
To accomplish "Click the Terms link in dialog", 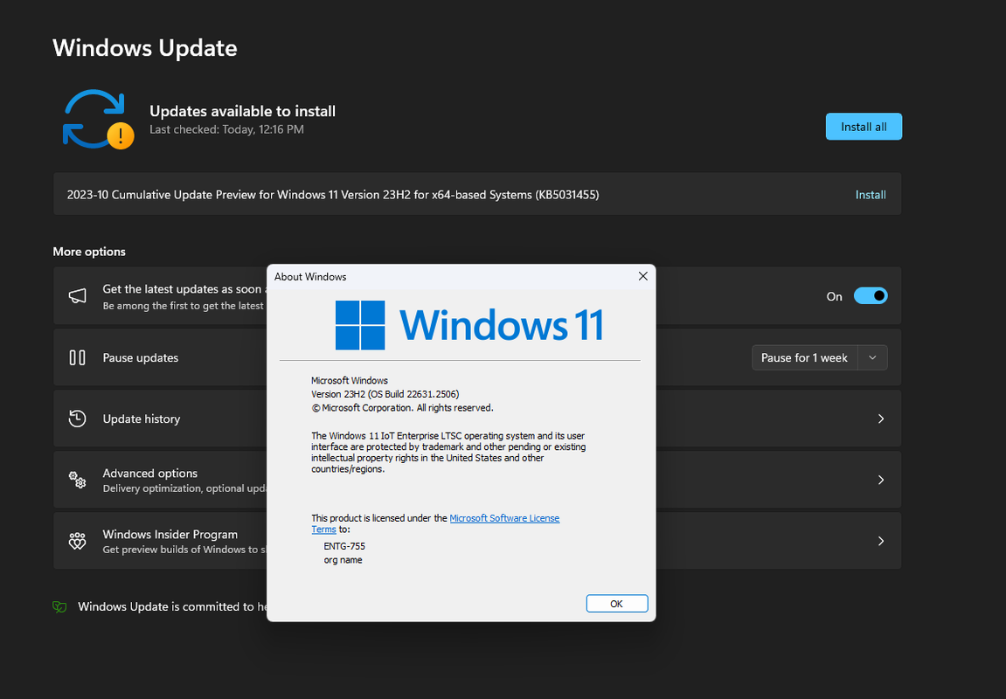I will coord(323,529).
